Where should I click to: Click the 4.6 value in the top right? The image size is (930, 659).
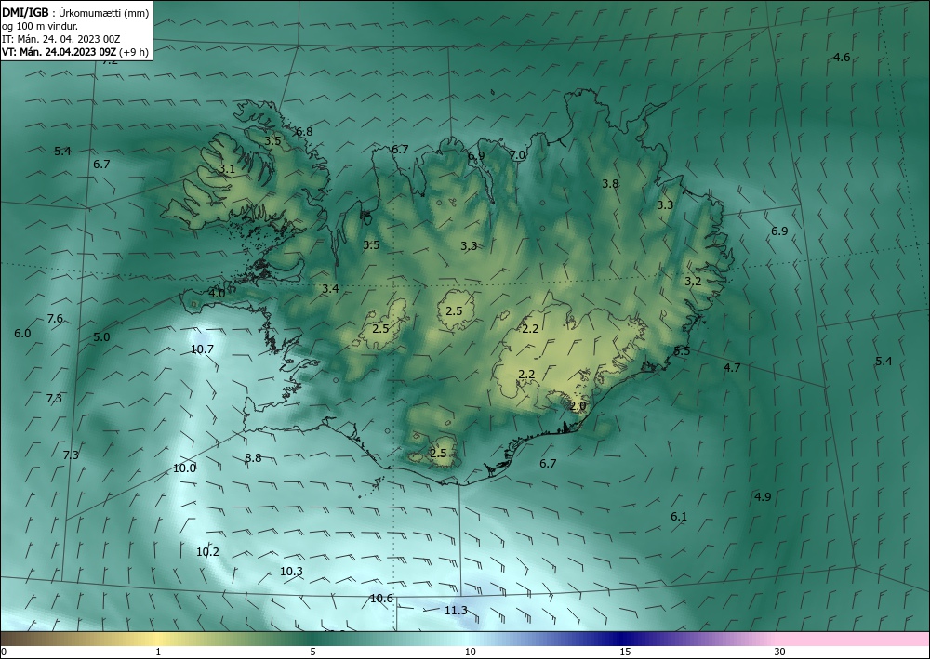coord(842,57)
